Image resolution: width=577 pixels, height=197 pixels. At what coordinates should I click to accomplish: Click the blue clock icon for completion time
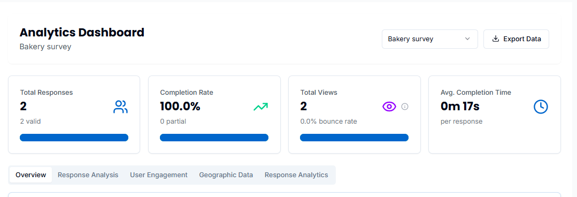coord(541,107)
